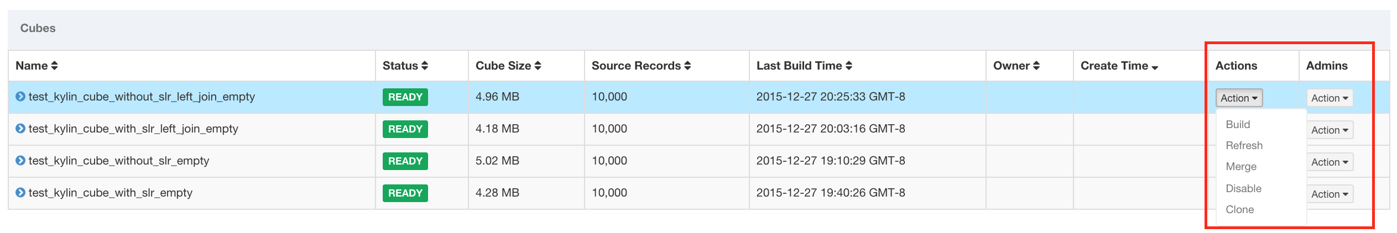
Task: Expand test_kylin_cube_without_slr_left_join_empty row arrow icon
Action: point(20,97)
